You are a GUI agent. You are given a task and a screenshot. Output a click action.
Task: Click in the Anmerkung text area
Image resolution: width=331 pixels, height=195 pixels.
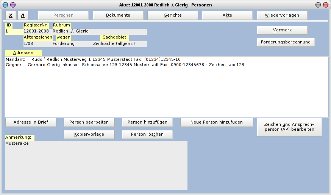click(x=96, y=166)
